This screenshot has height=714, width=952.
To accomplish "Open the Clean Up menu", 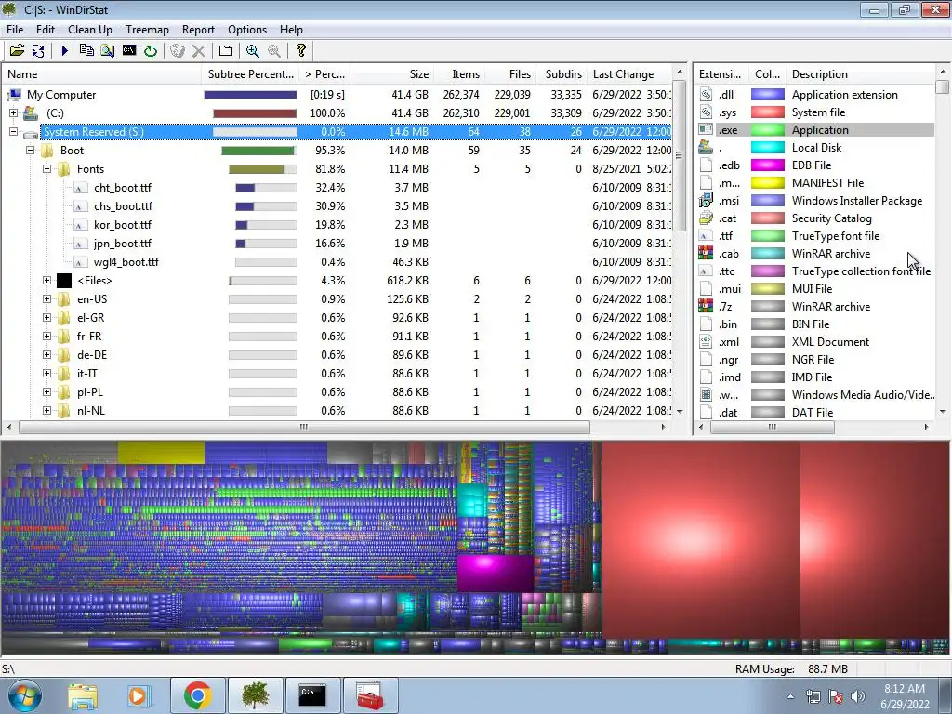I will 90,29.
